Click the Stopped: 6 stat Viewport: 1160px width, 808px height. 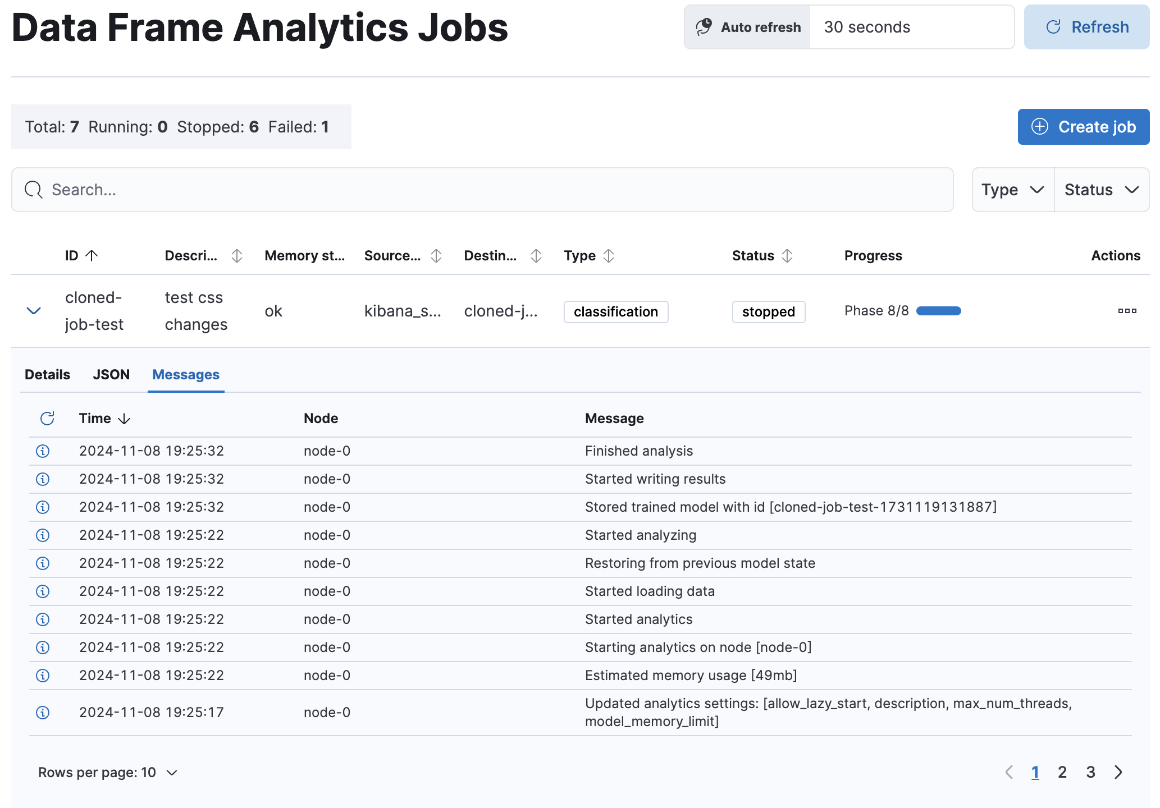(218, 127)
